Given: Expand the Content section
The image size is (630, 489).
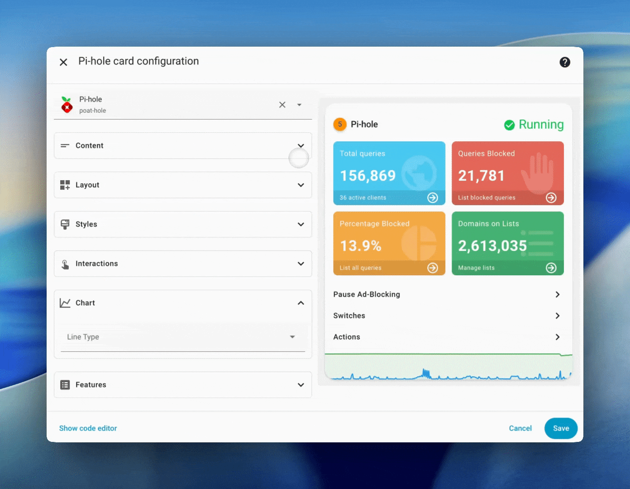Looking at the screenshot, I should pyautogui.click(x=301, y=145).
